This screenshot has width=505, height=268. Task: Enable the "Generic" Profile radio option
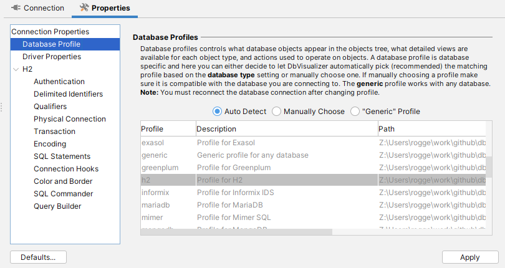tap(355, 112)
